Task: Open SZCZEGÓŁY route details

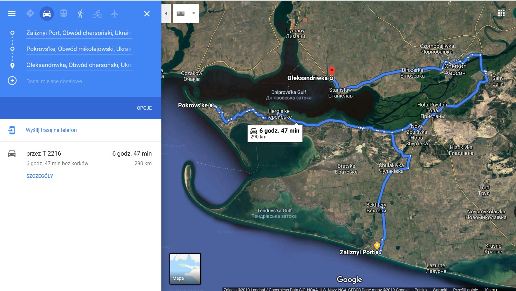Action: point(40,176)
